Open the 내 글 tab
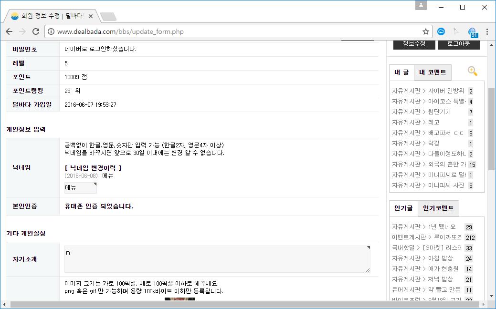The image size is (496, 309). click(401, 72)
